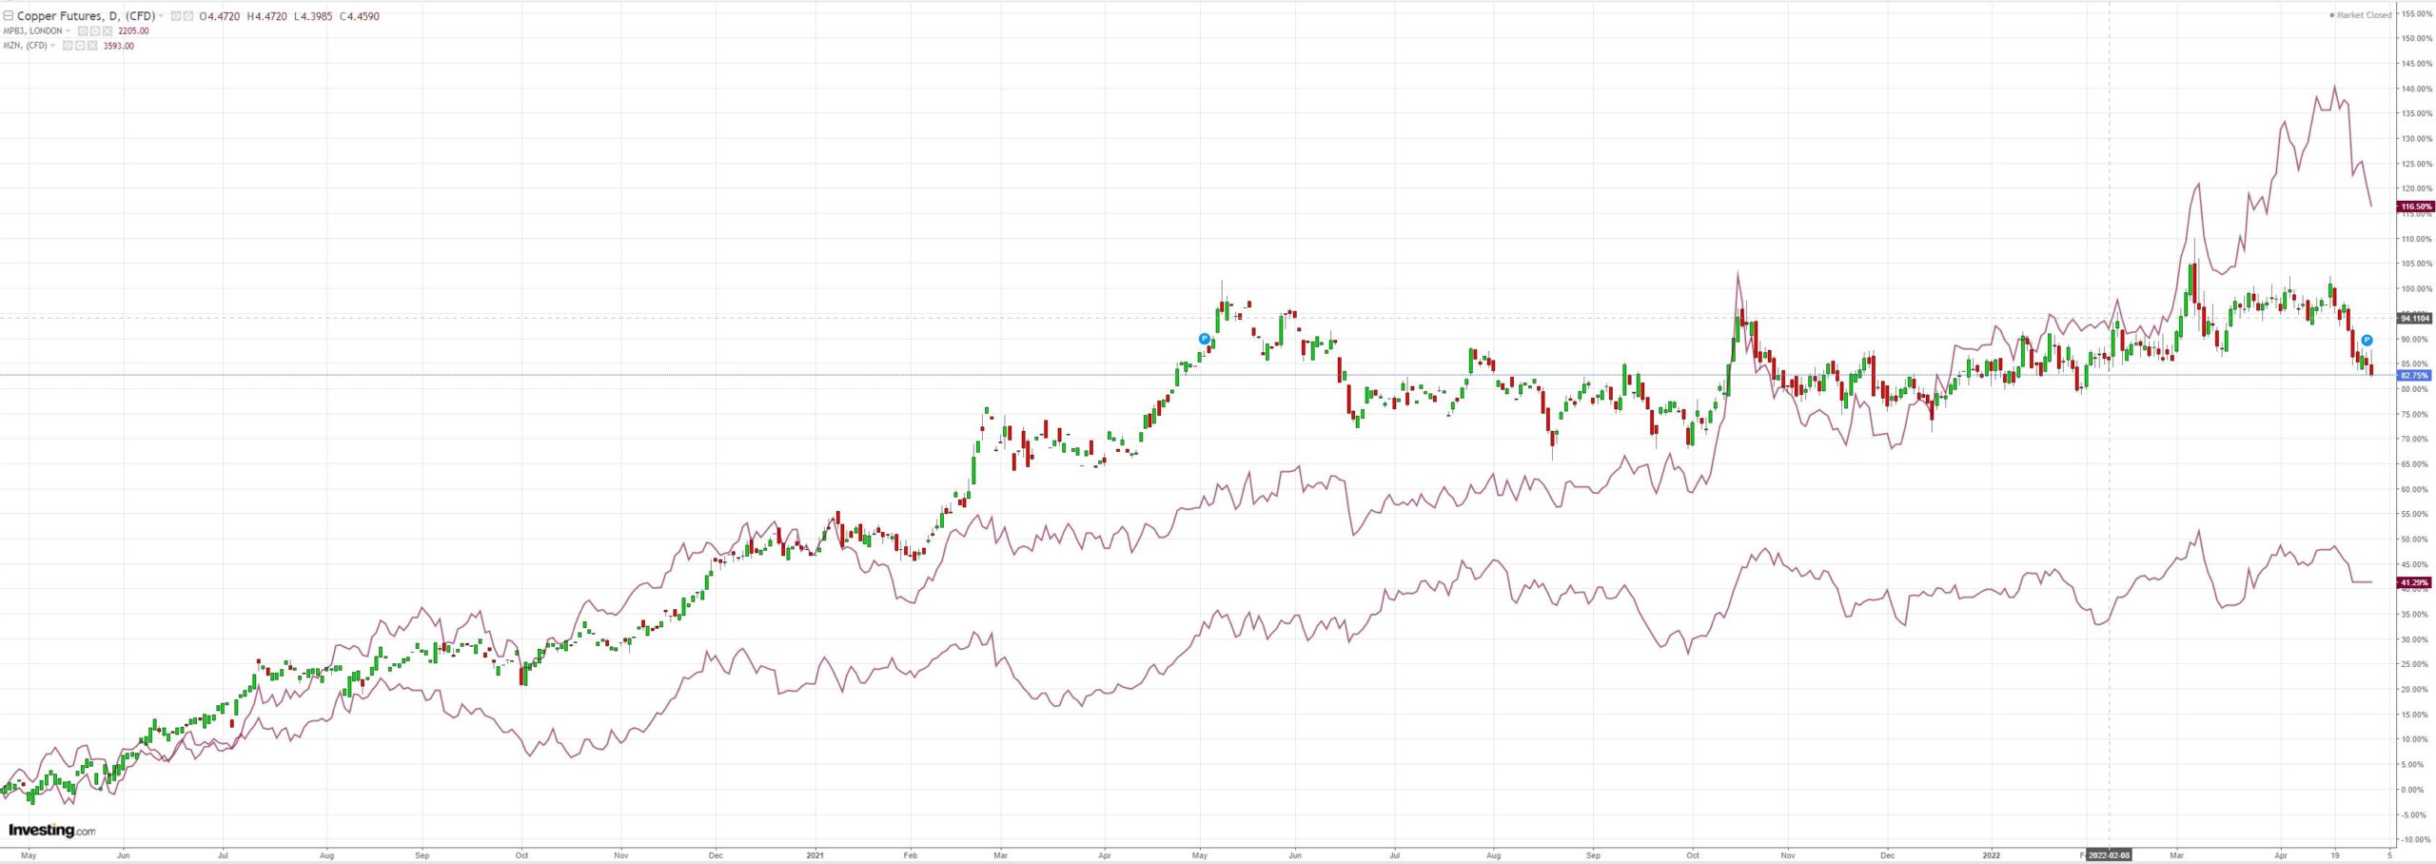Click the 82.75% blue price label

tap(2416, 376)
